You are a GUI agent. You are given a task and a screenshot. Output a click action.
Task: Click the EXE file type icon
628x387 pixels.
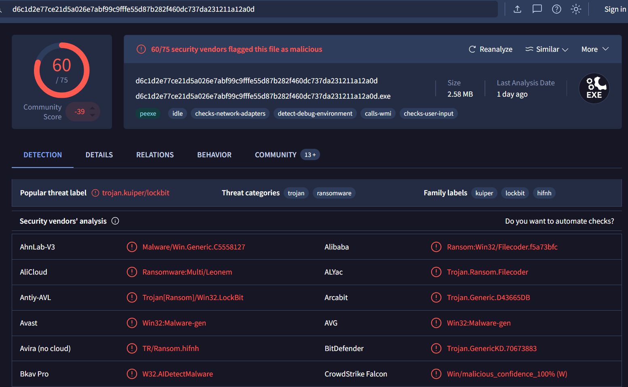pyautogui.click(x=594, y=88)
